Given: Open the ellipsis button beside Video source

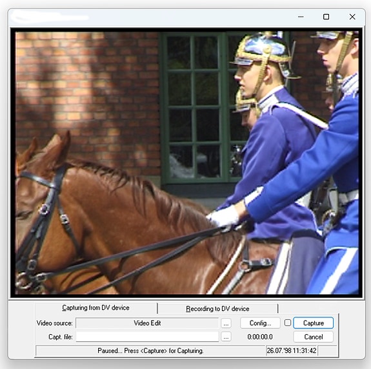Looking at the screenshot, I should 226,323.
